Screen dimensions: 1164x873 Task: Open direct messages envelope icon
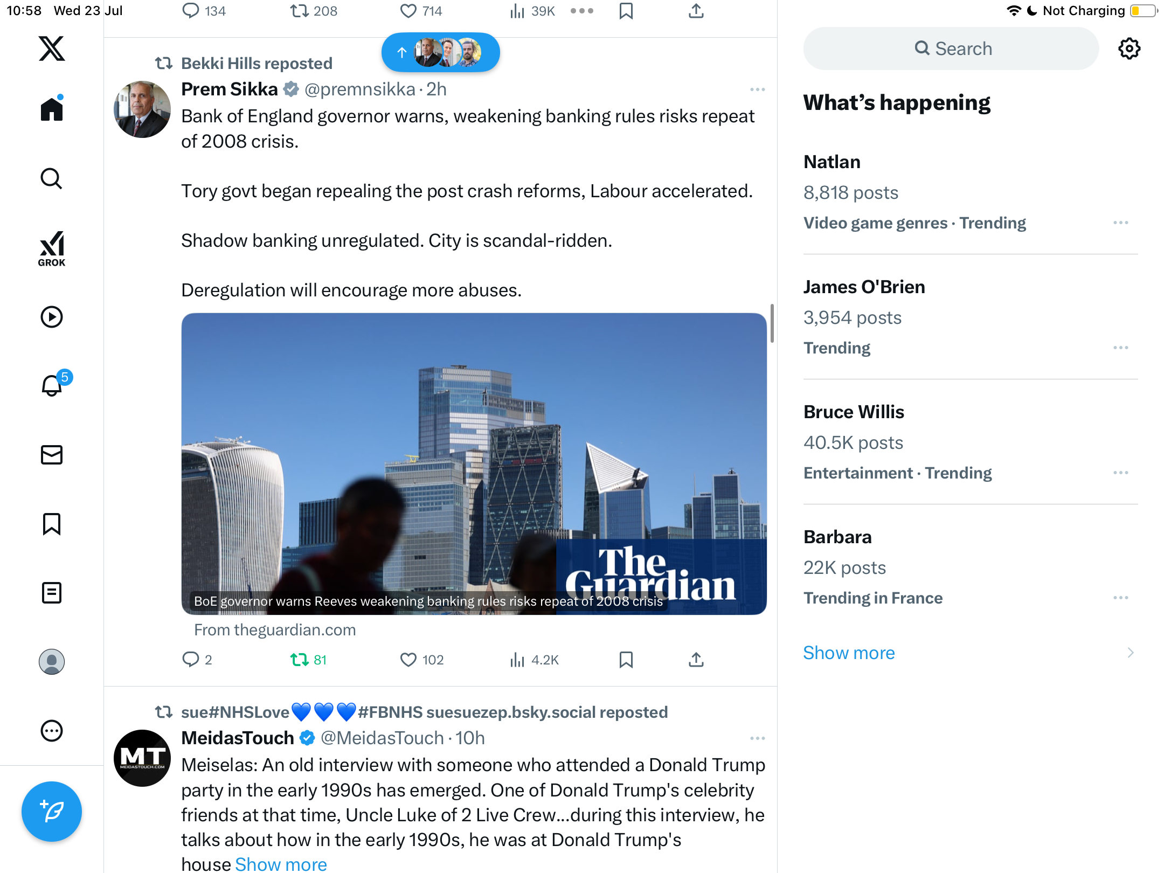52,455
